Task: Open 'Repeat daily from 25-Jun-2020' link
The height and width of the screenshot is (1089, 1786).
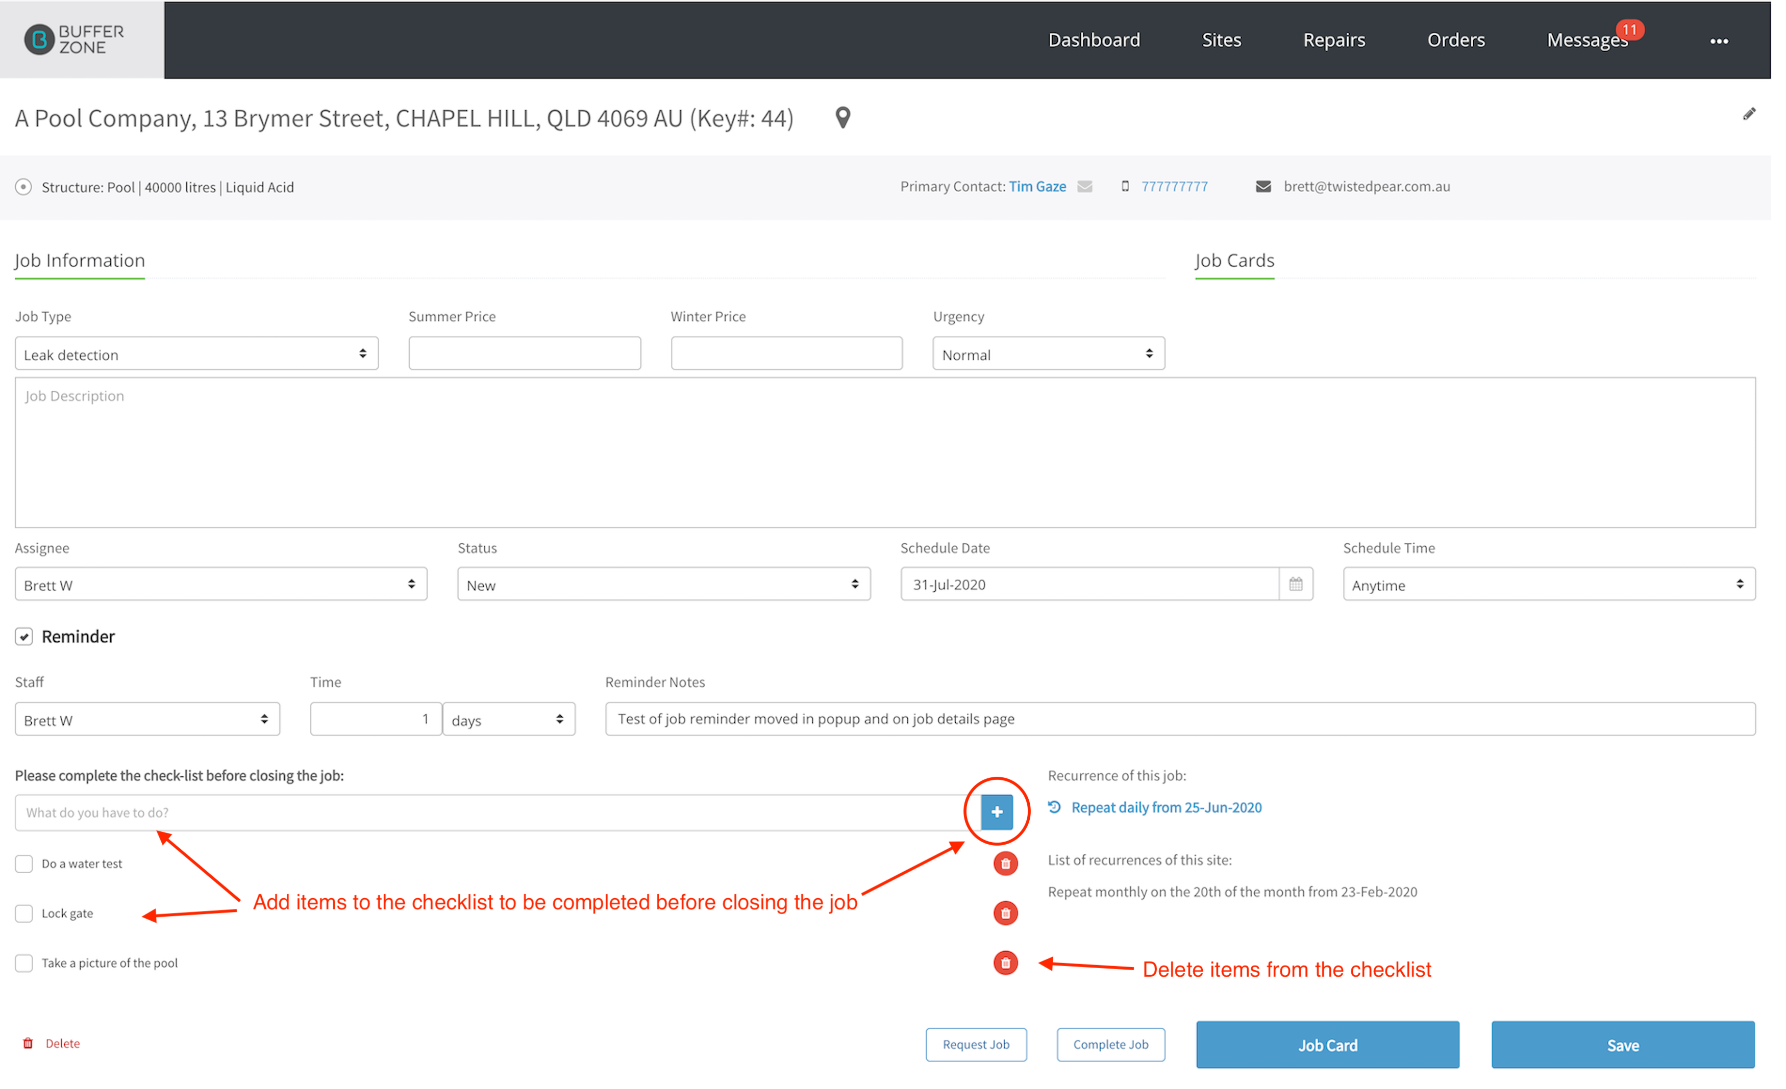Action: pos(1167,807)
